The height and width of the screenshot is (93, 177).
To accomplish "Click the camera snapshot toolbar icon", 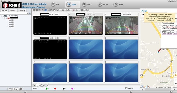I will click(x=68, y=10).
